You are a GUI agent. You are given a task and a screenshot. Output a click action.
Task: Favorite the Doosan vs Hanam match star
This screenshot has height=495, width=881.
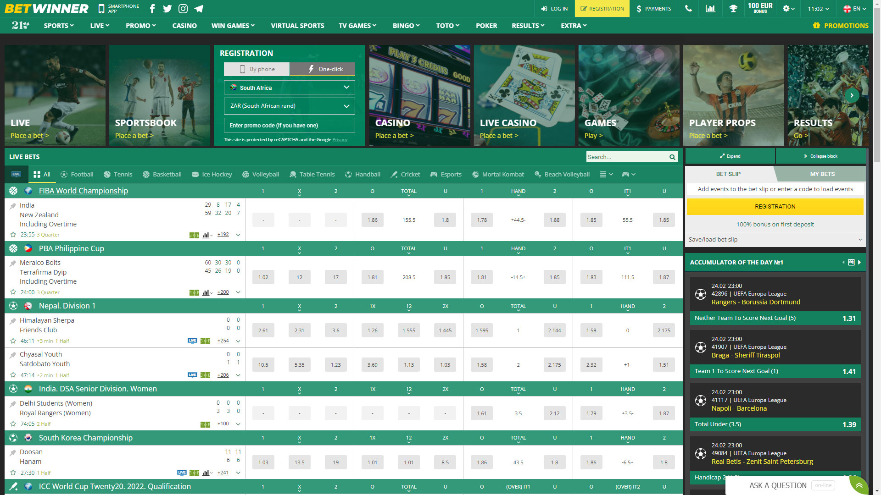point(13,473)
